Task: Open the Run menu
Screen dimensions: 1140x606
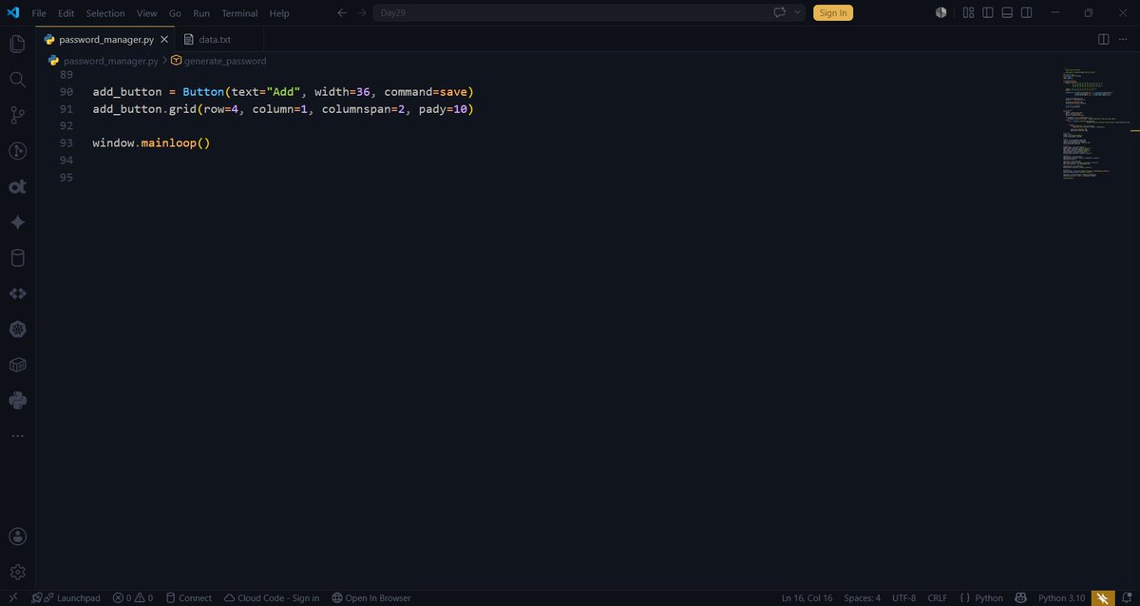Action: pyautogui.click(x=201, y=13)
